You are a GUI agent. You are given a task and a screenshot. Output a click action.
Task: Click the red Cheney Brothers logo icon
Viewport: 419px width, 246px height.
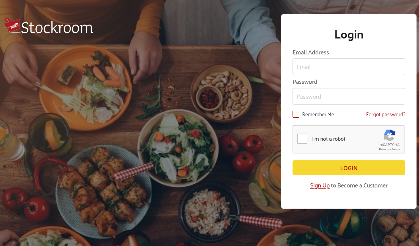[12, 25]
